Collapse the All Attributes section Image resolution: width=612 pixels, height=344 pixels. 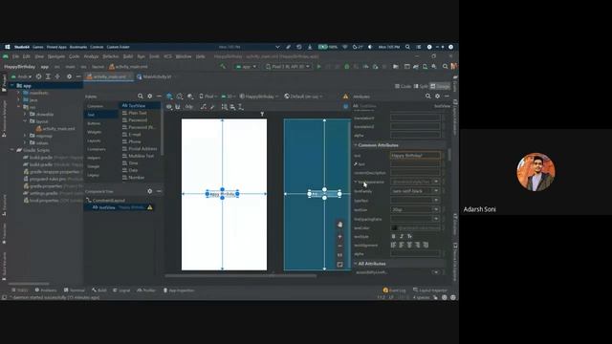[356, 264]
